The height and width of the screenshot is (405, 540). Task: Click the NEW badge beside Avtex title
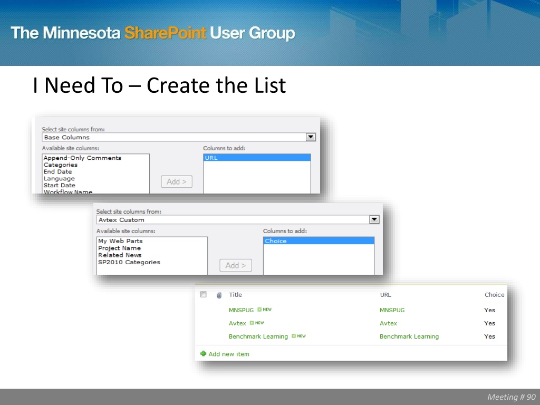[x=257, y=323]
